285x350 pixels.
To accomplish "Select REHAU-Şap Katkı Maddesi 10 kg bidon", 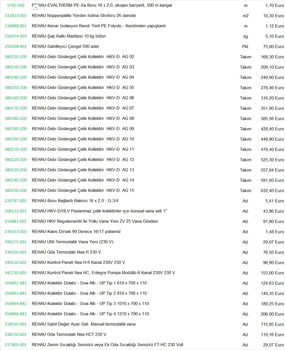I will coord(69,36).
